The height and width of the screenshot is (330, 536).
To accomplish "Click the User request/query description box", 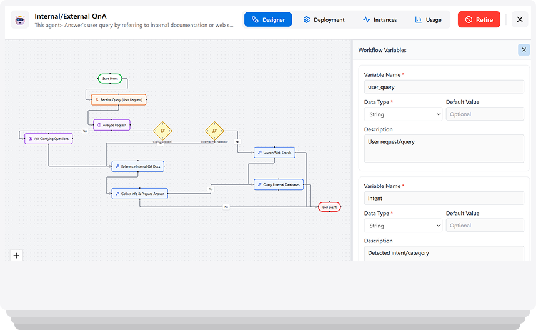I will [x=444, y=148].
